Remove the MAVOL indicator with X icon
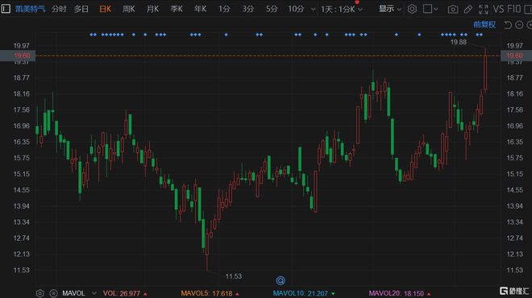Screen dimensions: 532x298 pos(53,293)
